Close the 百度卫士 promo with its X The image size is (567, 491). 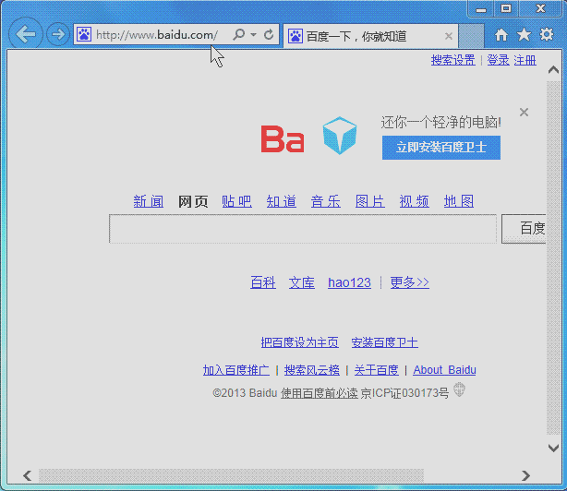[x=524, y=112]
